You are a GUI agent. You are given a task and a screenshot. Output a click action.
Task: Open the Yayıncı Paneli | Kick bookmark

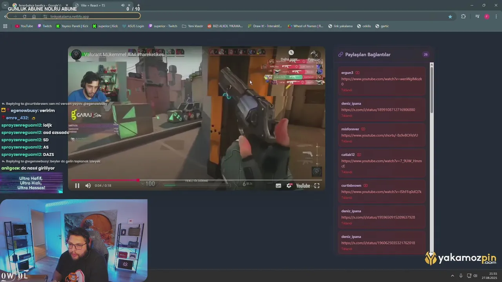72,26
